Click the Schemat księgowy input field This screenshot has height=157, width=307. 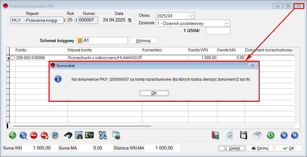pyautogui.click(x=105, y=41)
